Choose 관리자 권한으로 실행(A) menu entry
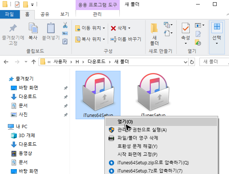The image size is (229, 174). pyautogui.click(x=161, y=130)
